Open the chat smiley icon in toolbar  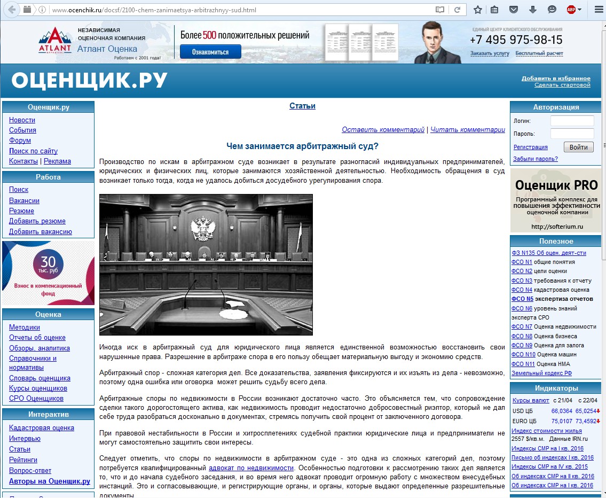pos(552,10)
